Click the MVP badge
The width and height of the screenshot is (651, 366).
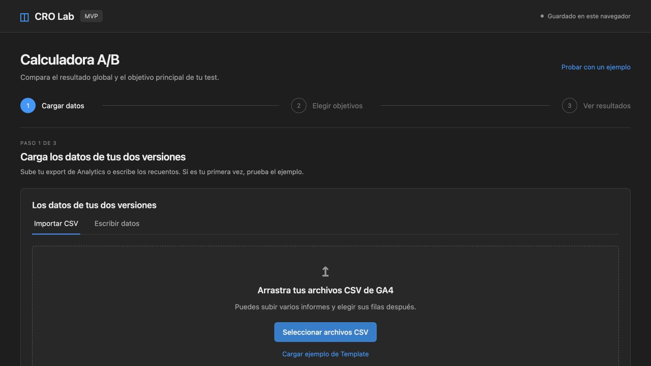(x=92, y=16)
